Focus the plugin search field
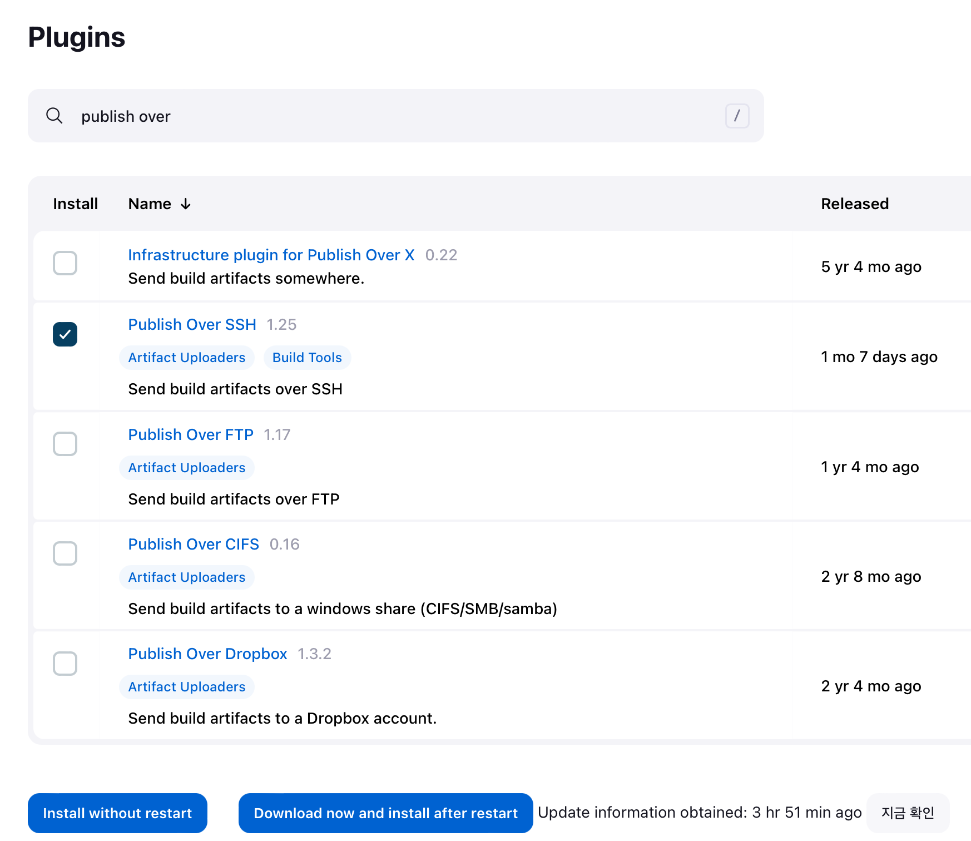Screen dimensions: 971x841 [395, 116]
